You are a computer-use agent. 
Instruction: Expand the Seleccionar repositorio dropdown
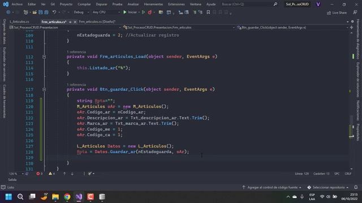328,187
